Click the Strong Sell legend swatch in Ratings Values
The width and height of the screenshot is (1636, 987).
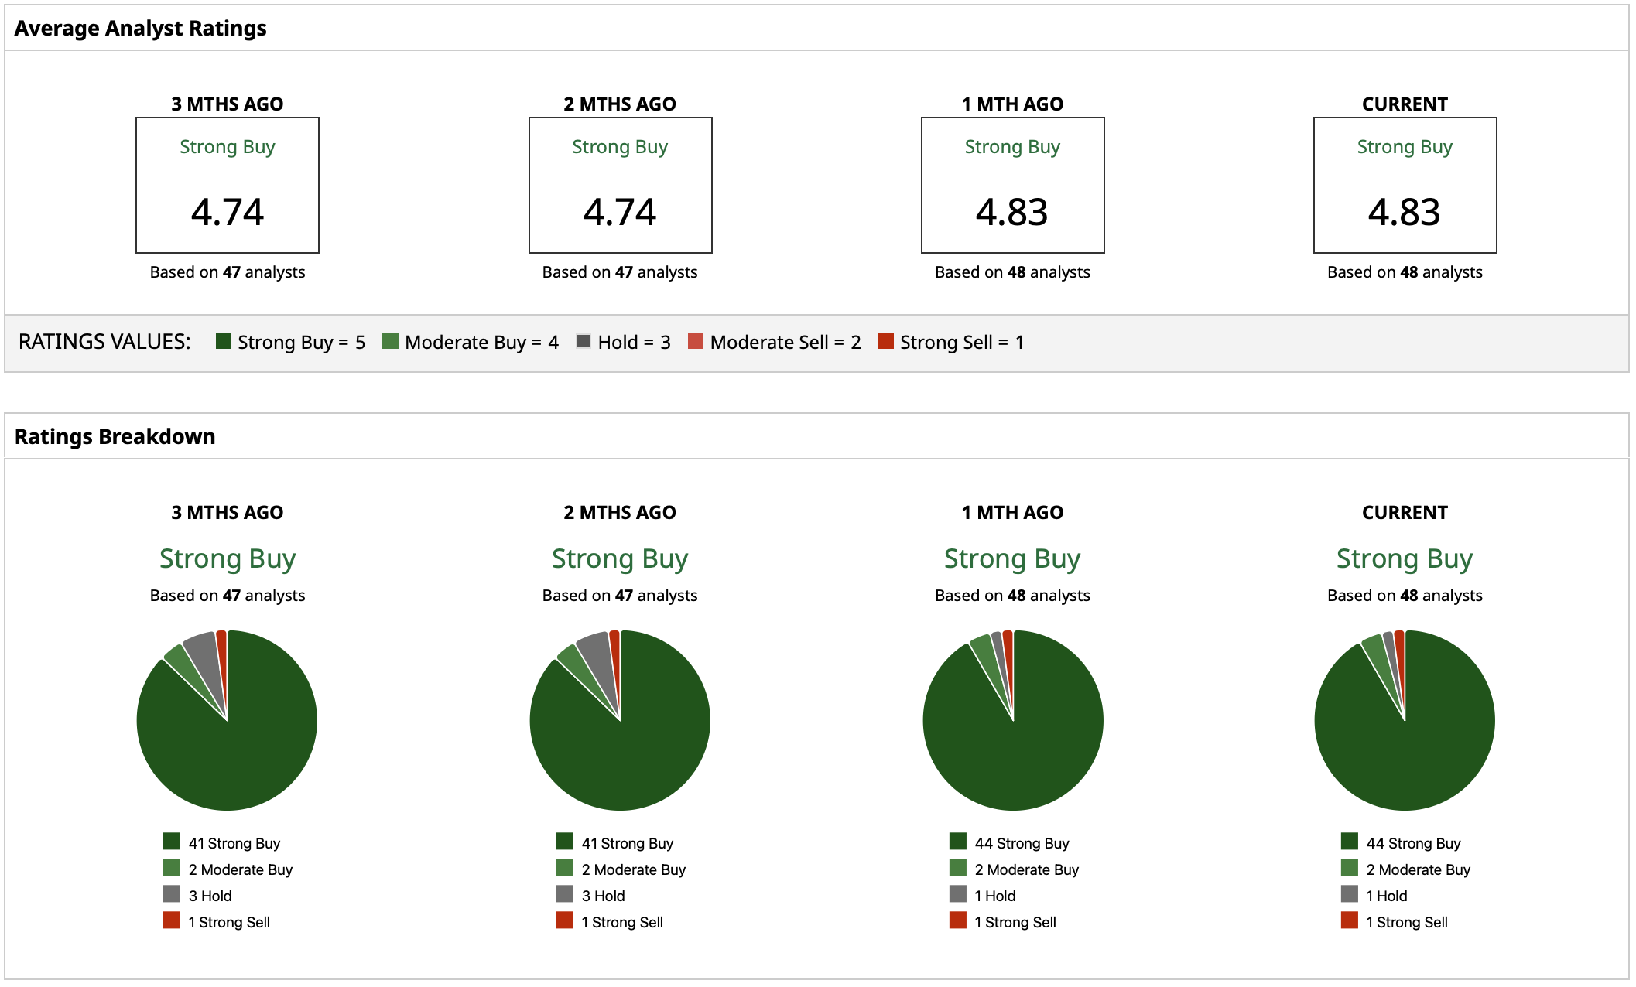tap(886, 341)
